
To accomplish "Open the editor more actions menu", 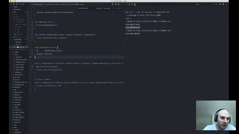I will tap(122, 4).
